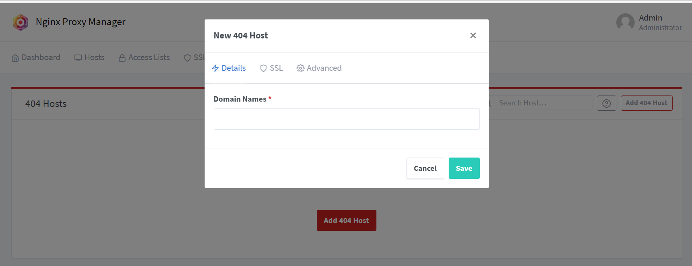
Task: Select the Dashboard home icon
Action: tap(15, 57)
